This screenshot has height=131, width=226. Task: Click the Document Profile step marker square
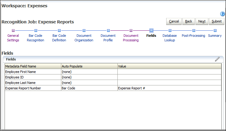pos(108,30)
